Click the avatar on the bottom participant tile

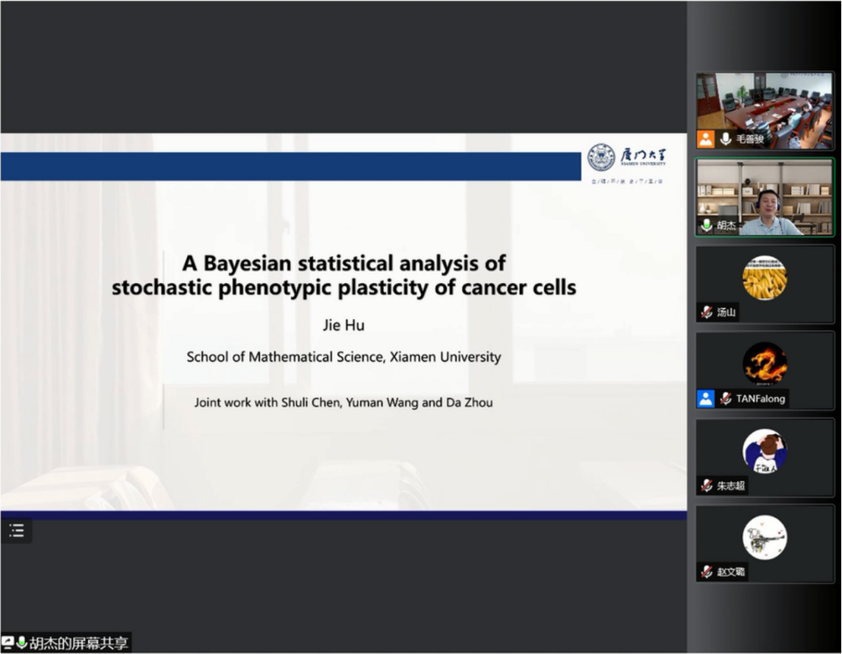click(764, 537)
